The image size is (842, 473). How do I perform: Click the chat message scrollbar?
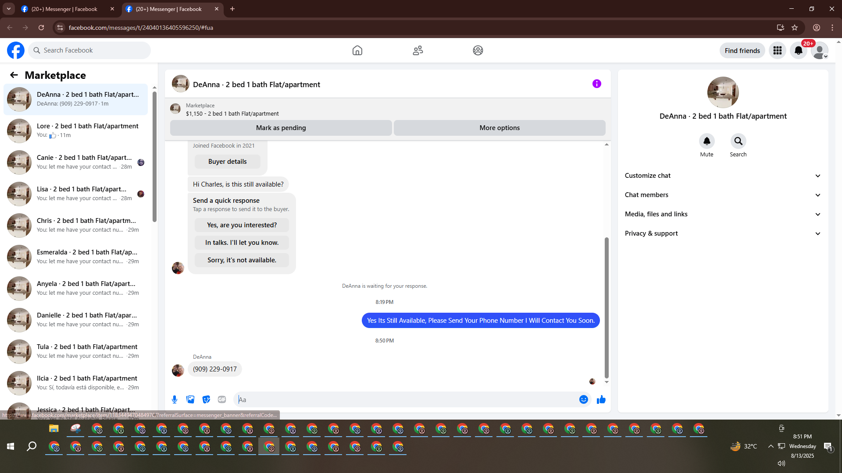(x=607, y=307)
